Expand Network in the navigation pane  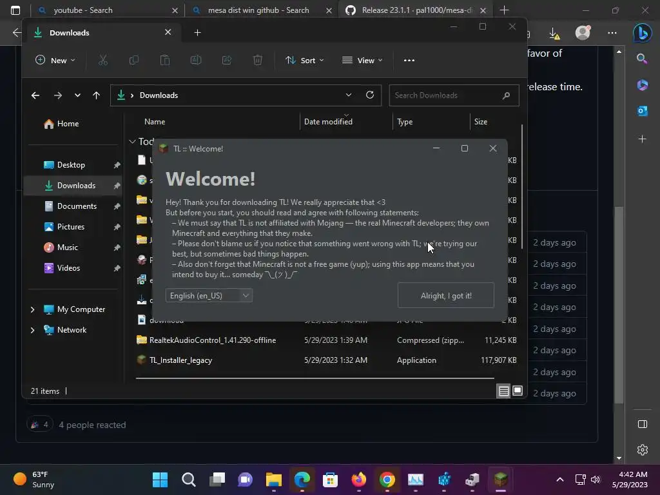[32, 330]
